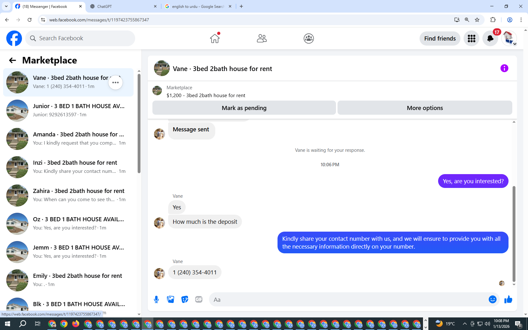
Task: Go back in browser history
Action: pos(7,20)
